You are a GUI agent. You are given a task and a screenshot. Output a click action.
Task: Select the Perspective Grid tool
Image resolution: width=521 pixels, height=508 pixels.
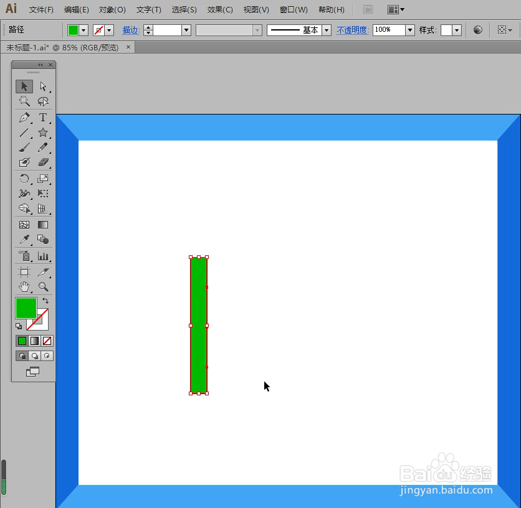(43, 209)
